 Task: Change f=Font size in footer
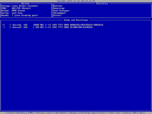click(113, 113)
